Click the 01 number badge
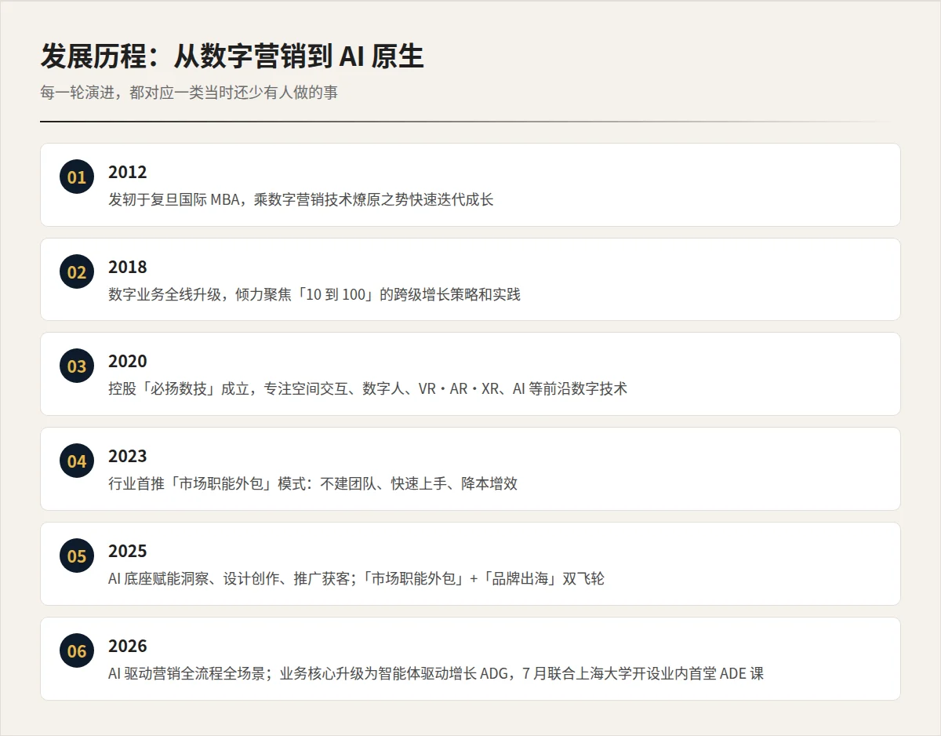The image size is (941, 736). point(77,177)
